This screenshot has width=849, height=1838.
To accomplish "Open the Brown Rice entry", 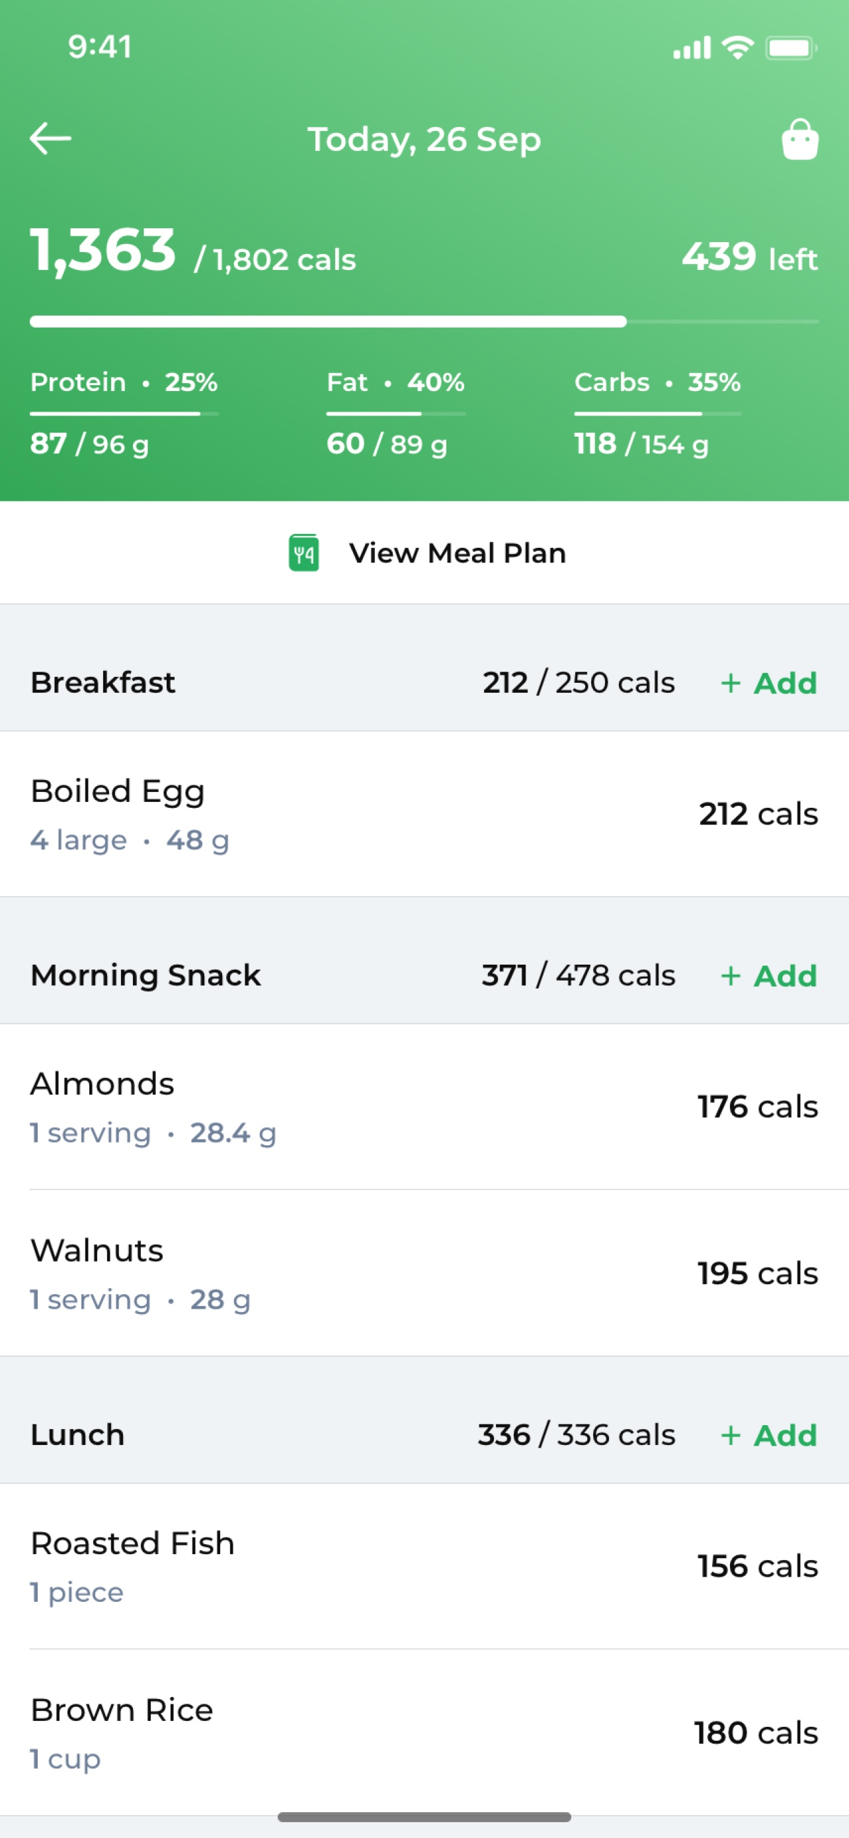I will click(x=425, y=1732).
